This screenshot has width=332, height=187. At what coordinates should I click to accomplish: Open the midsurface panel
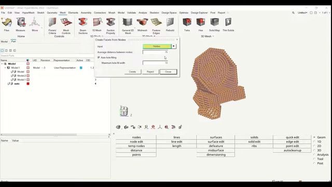pos(216,150)
